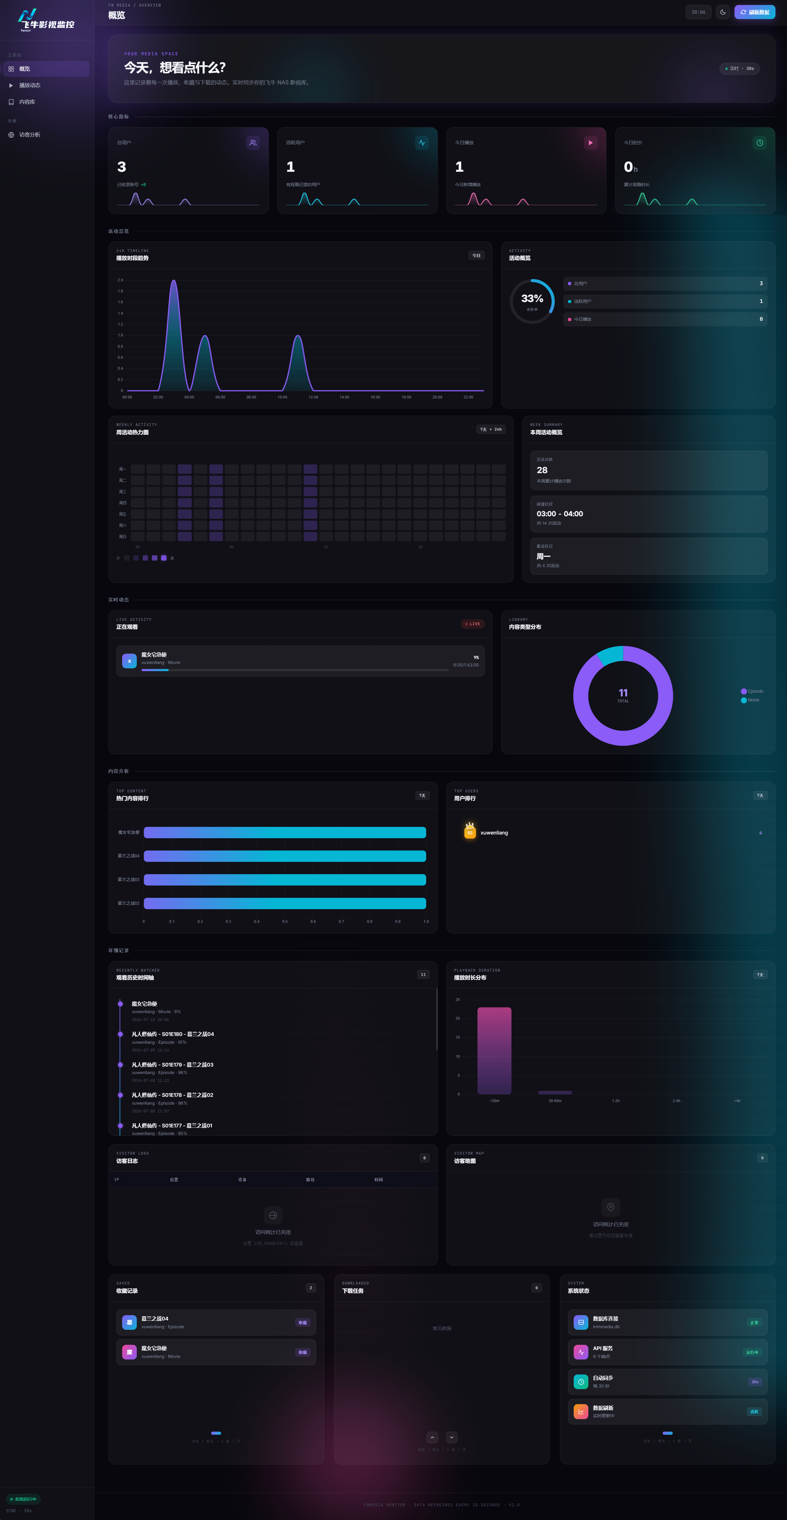Click the 位置 column header in 访客日志
Screen dimensions: 787x1520
174,1180
